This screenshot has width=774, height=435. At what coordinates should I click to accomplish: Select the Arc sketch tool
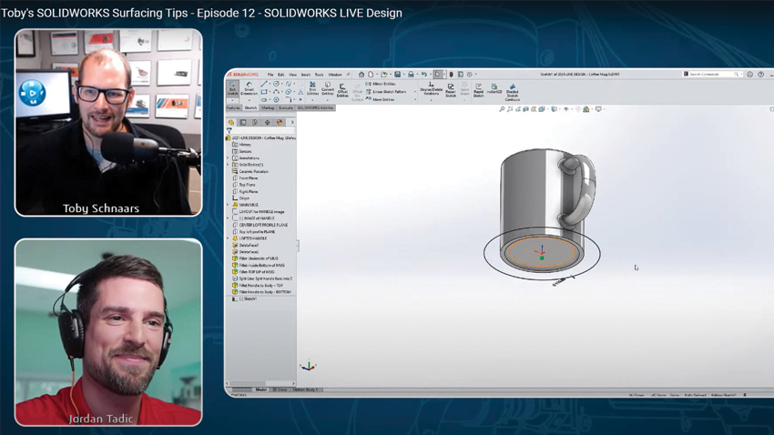click(x=277, y=92)
